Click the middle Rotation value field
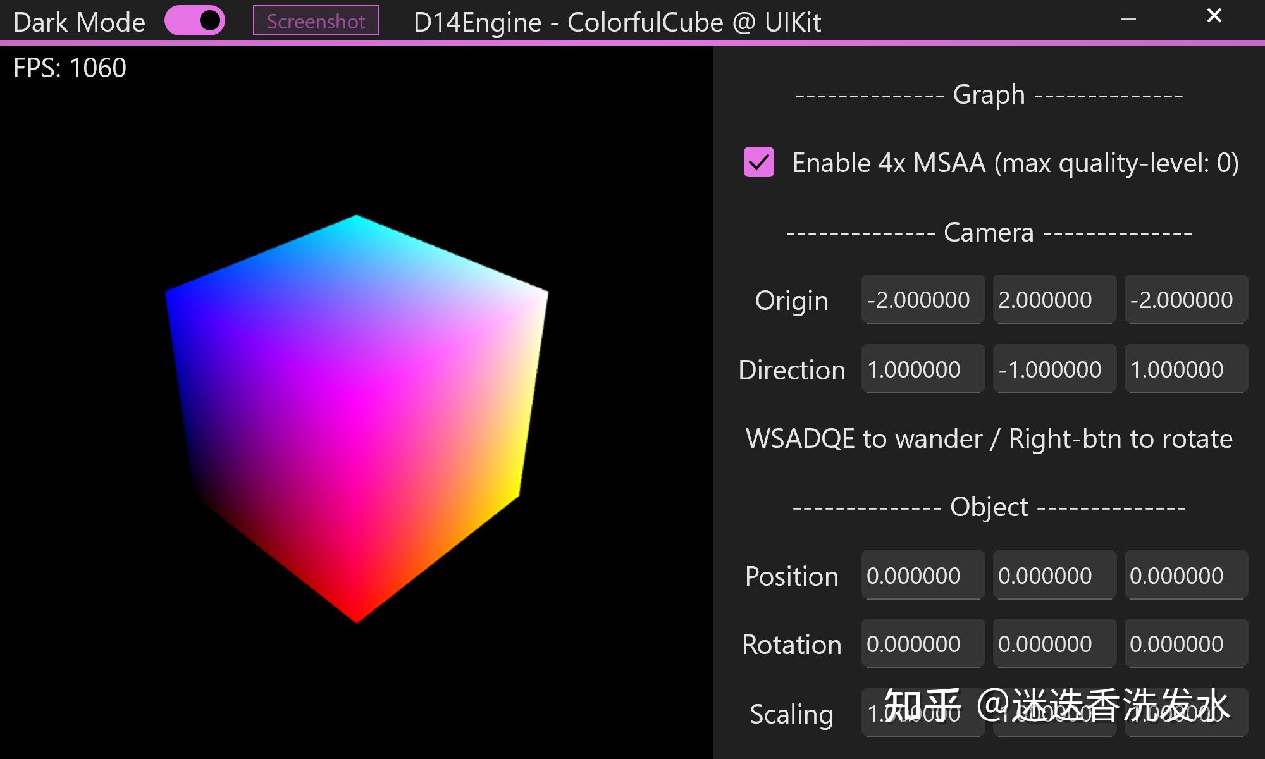The height and width of the screenshot is (759, 1265). click(1054, 644)
